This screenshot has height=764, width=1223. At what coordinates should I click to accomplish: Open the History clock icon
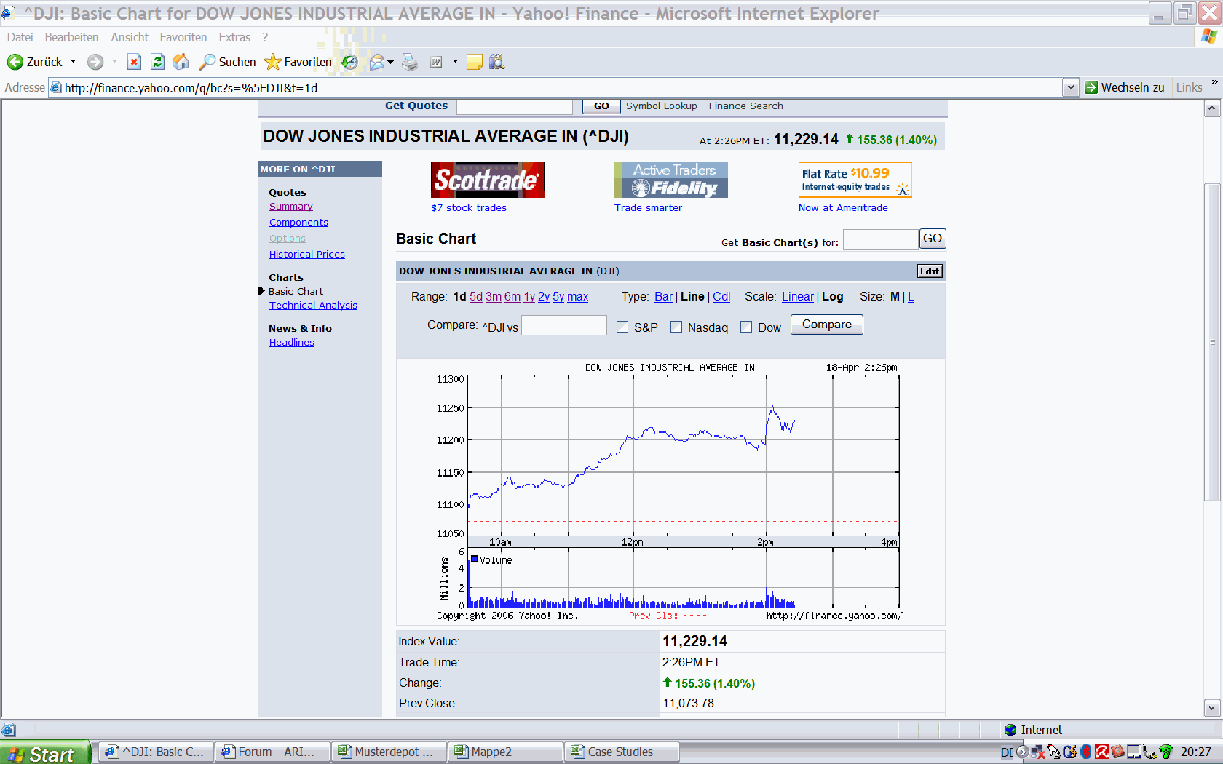[x=350, y=62]
